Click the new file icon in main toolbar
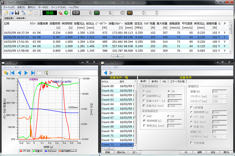The width and height of the screenshot is (235, 156). (x=6, y=13)
